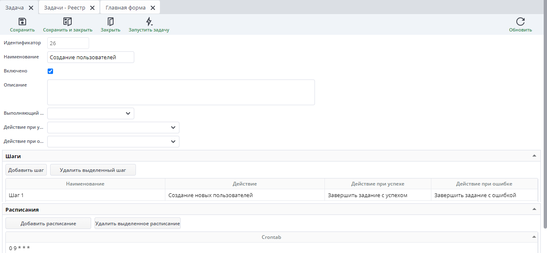Launch task via Запустить задачу lightning icon
This screenshot has width=547, height=253.
pyautogui.click(x=149, y=22)
